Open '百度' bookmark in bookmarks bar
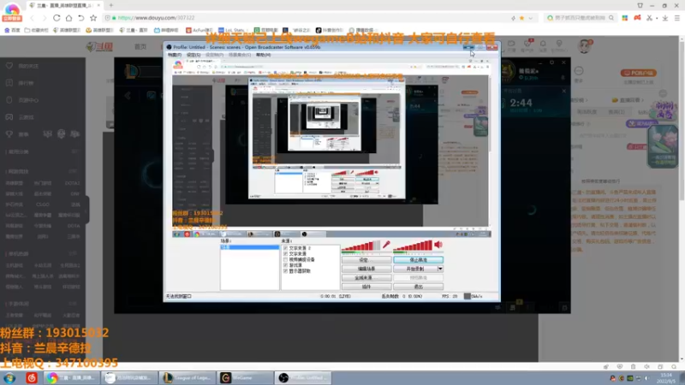This screenshot has width=685, height=385. coord(12,30)
